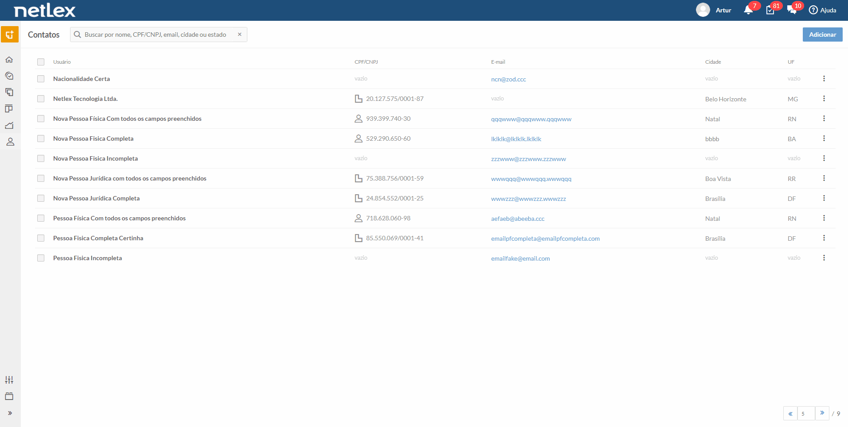Open options menu for Pessoa Física Com todos
Image resolution: width=848 pixels, height=427 pixels.
824,218
